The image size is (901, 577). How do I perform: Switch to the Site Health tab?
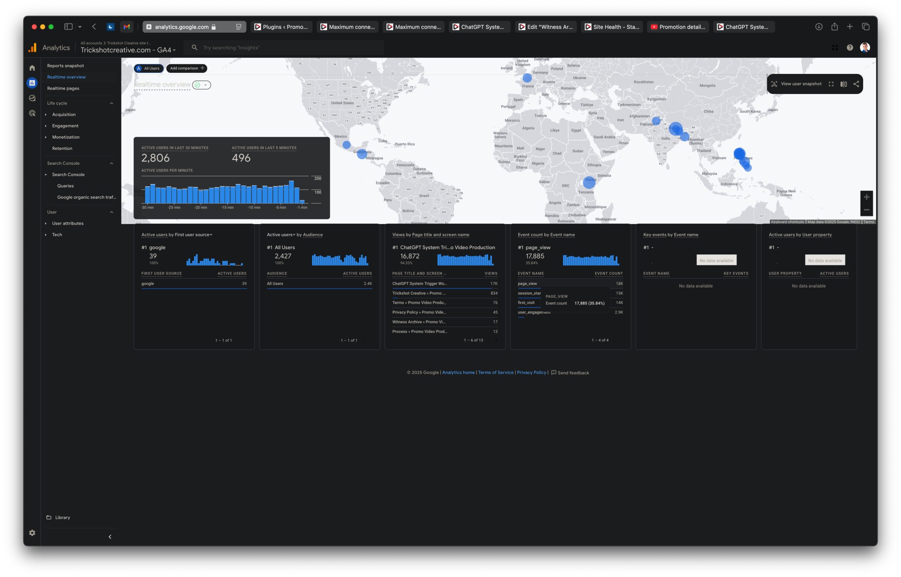tap(612, 27)
